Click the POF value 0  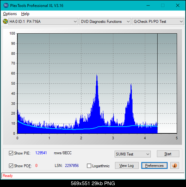(x=37, y=166)
